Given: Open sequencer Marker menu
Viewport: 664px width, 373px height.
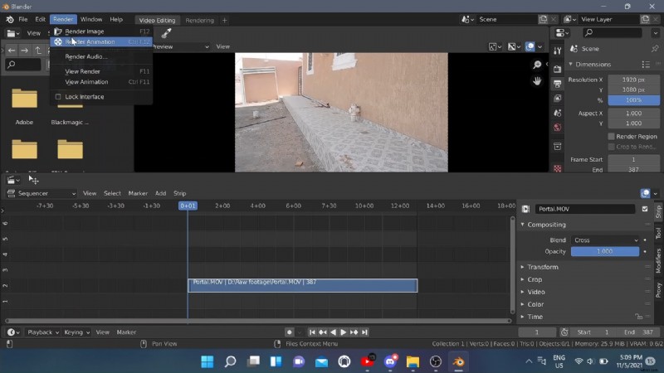Looking at the screenshot, I should click(138, 193).
